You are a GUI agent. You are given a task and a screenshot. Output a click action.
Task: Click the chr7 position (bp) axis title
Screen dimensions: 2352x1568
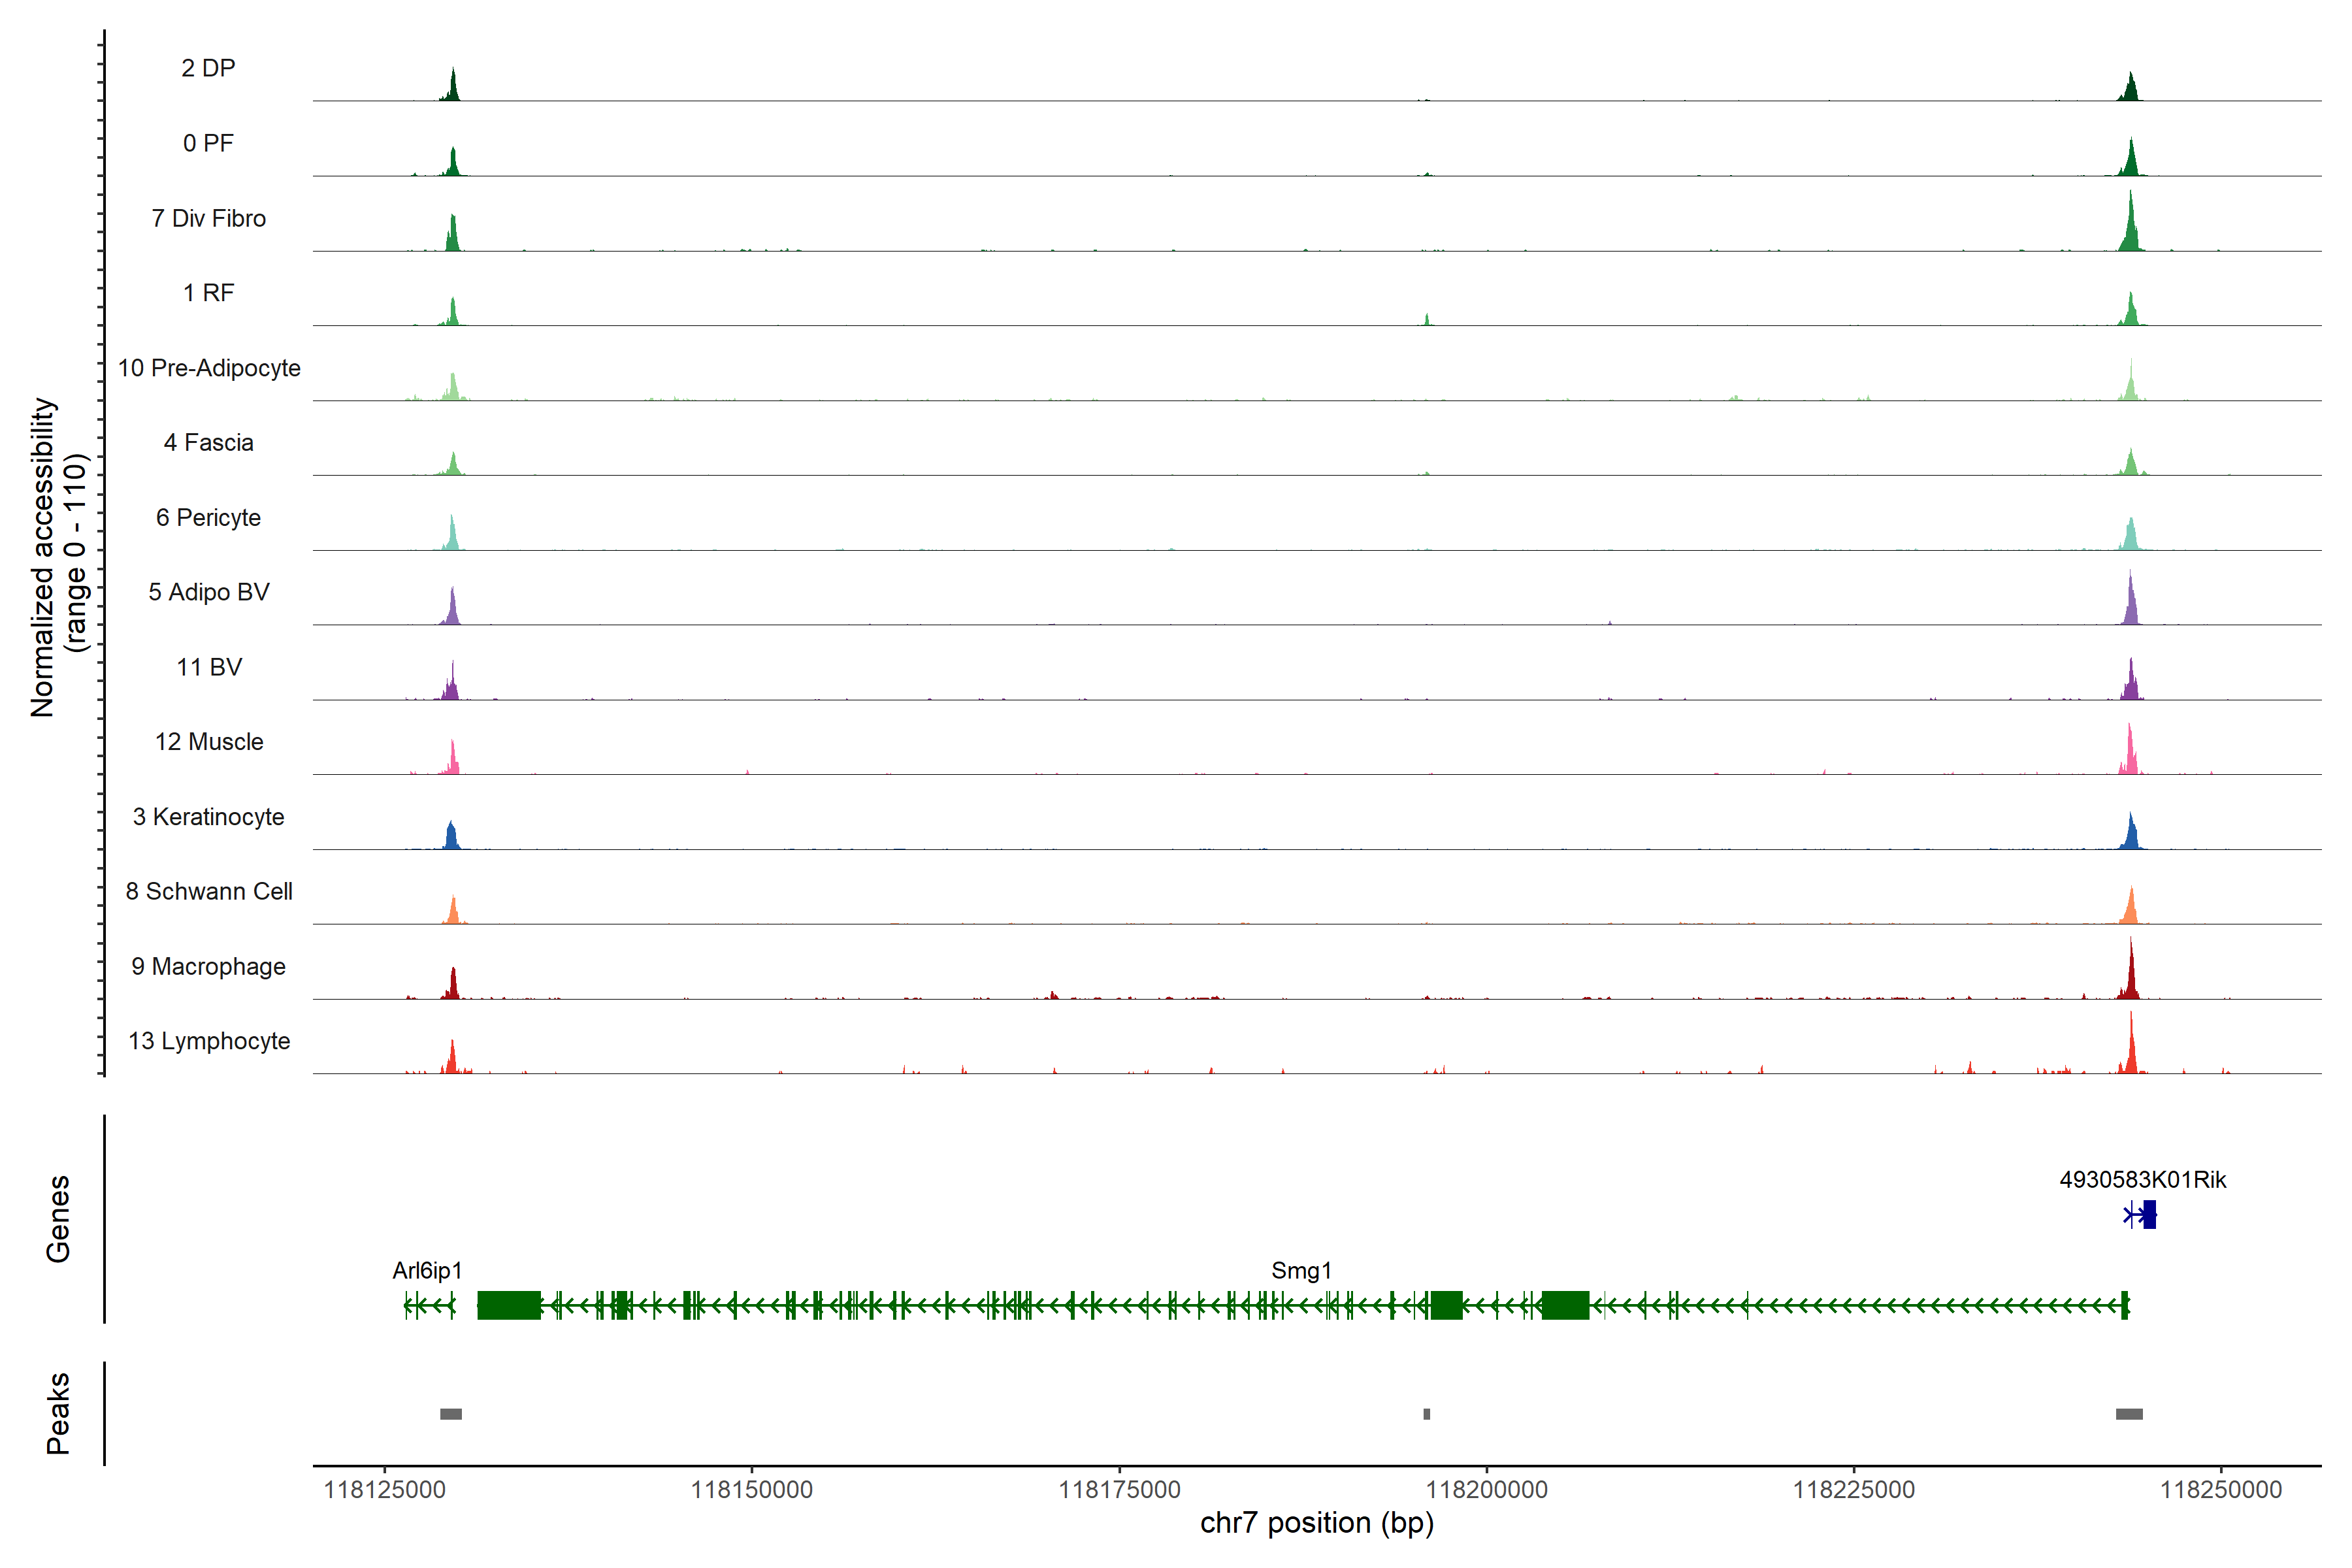(x=1317, y=1523)
